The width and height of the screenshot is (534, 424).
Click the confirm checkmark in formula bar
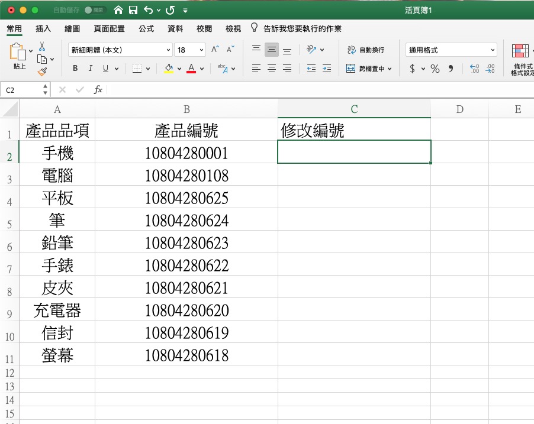(x=80, y=89)
